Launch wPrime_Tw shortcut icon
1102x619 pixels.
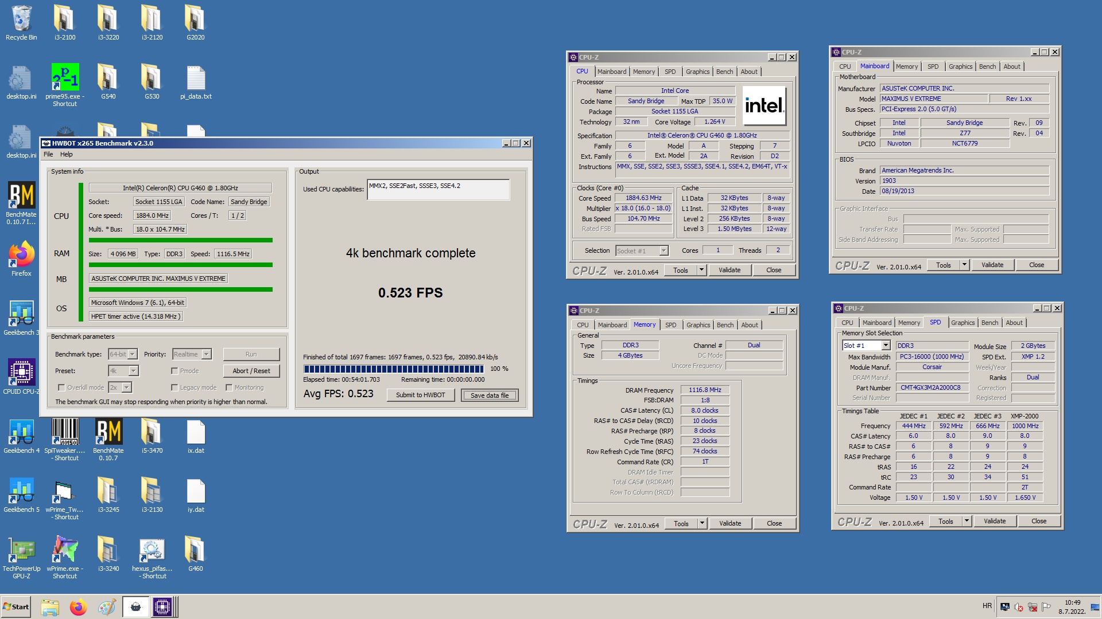point(65,499)
